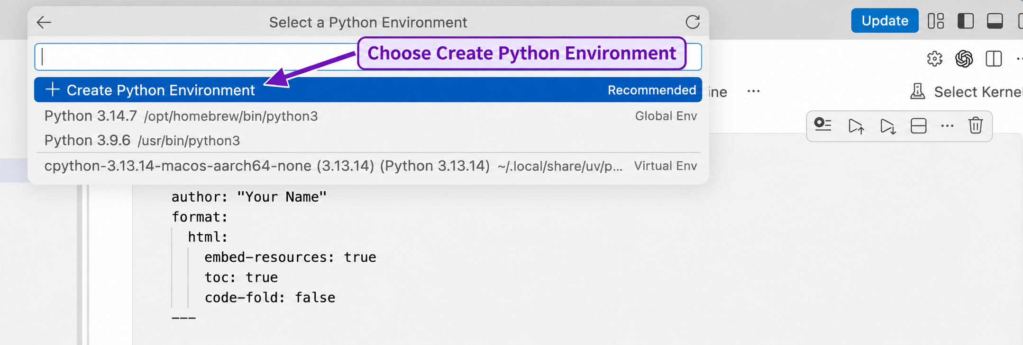
Task: Toggle the bottom panel visibility
Action: pyautogui.click(x=995, y=21)
